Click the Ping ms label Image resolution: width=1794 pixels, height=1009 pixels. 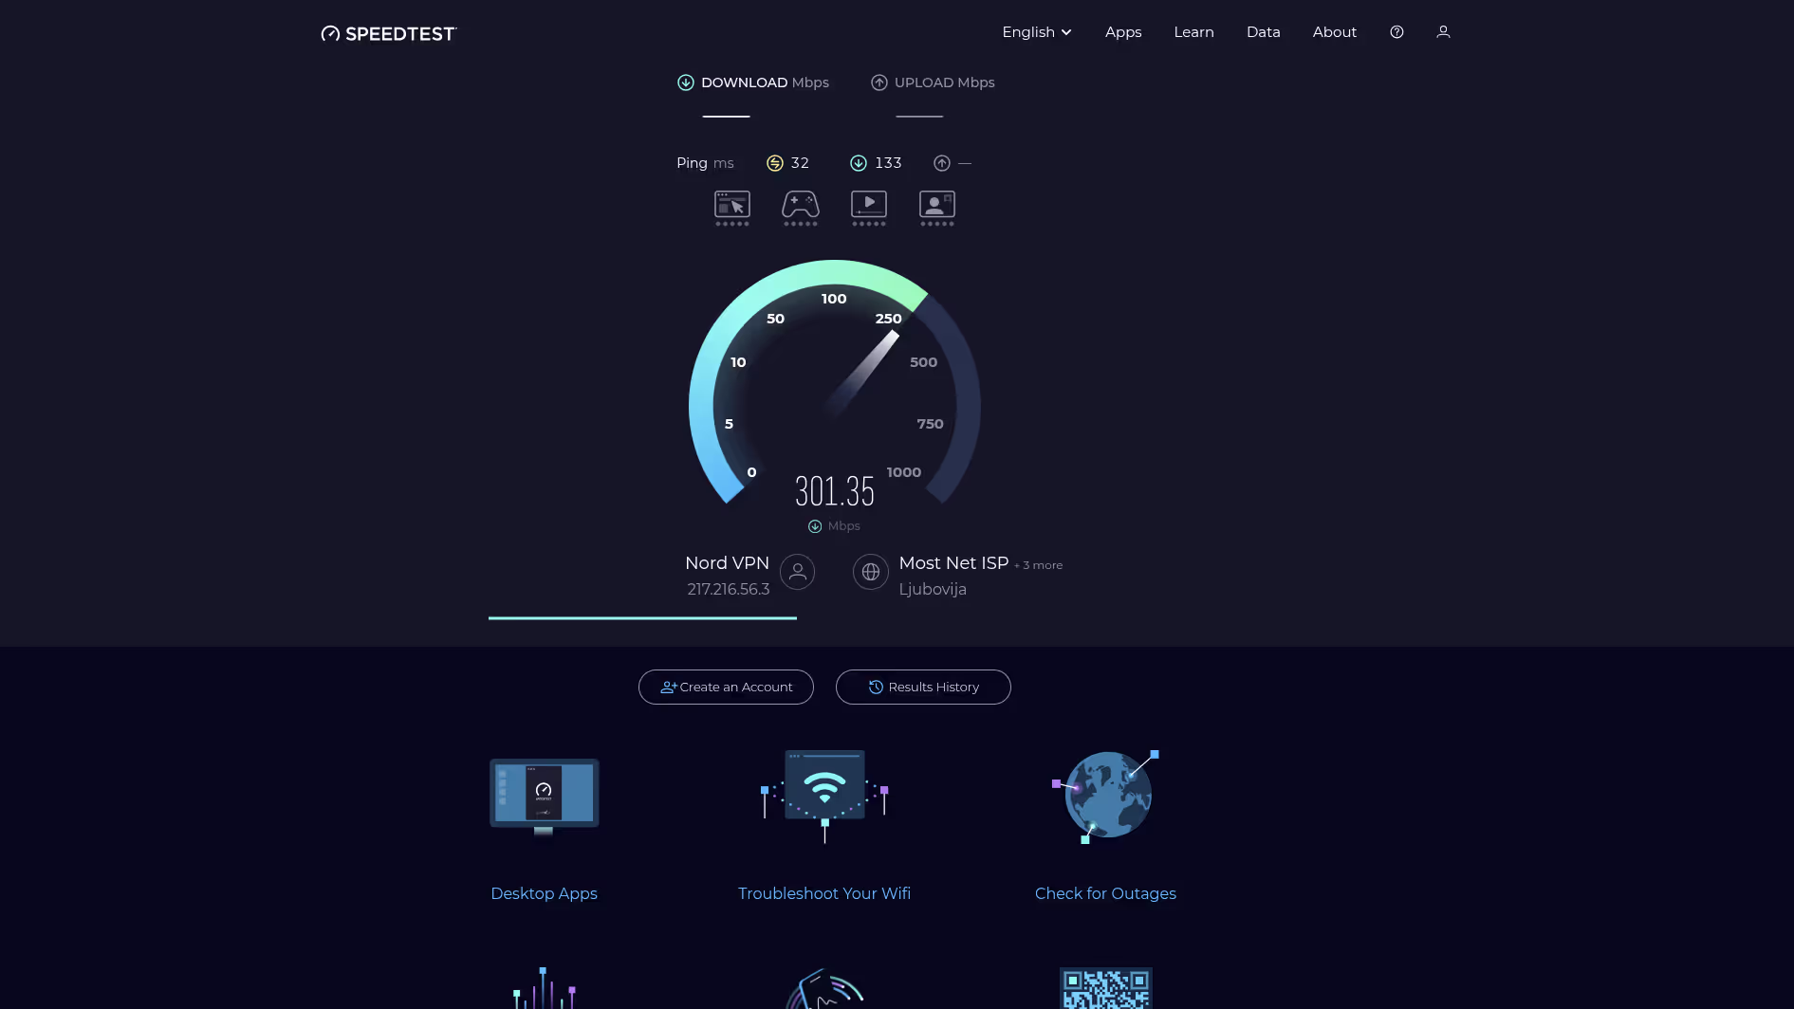705,163
